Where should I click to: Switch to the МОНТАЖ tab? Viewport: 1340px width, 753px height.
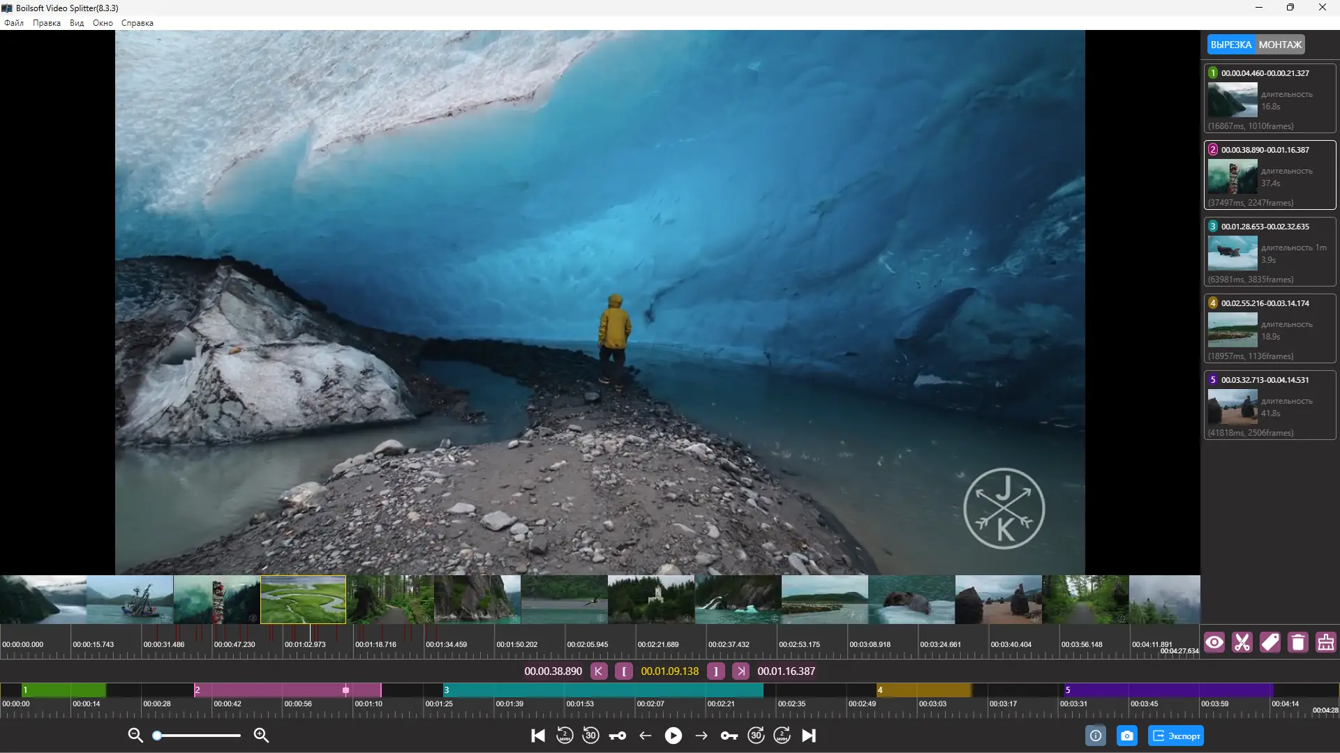pyautogui.click(x=1280, y=45)
